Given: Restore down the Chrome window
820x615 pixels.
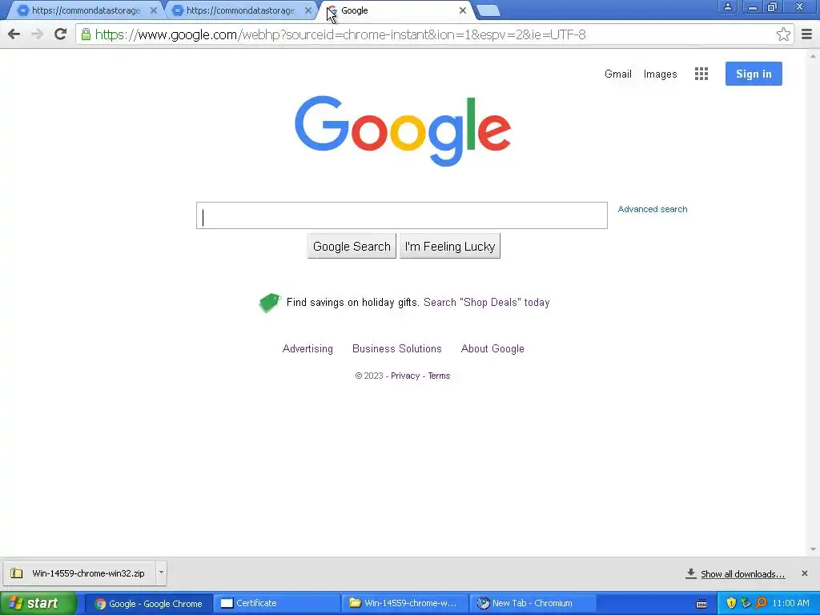Looking at the screenshot, I should [x=772, y=7].
